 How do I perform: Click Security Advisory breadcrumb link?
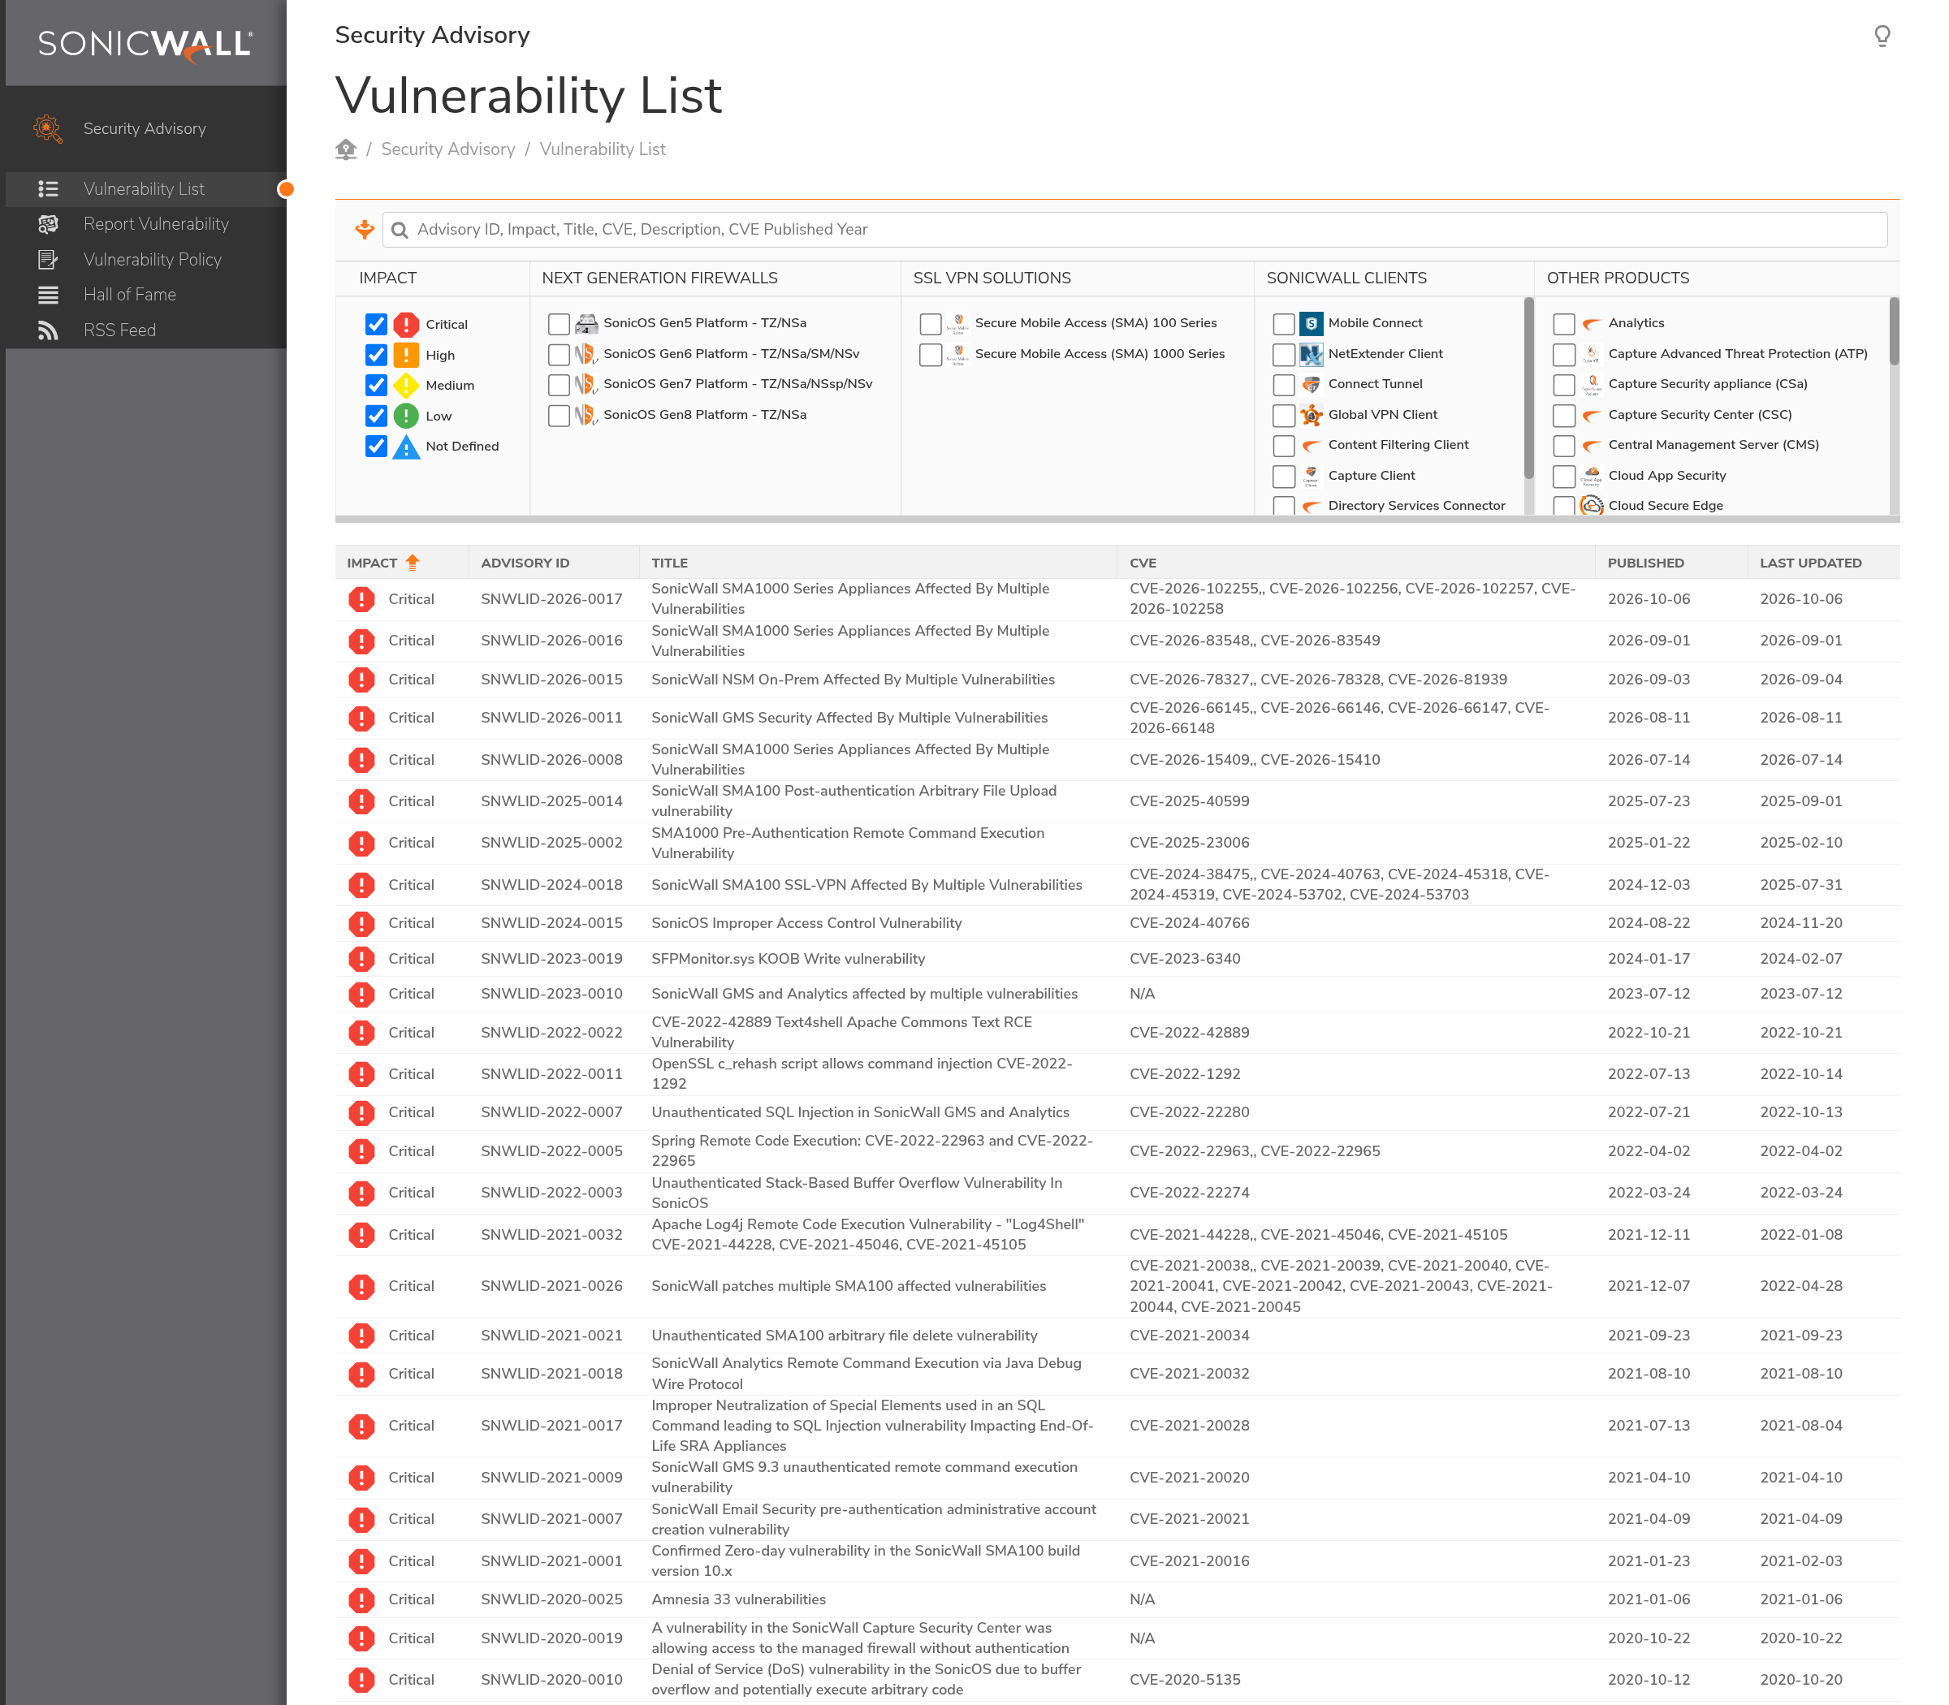click(x=447, y=149)
